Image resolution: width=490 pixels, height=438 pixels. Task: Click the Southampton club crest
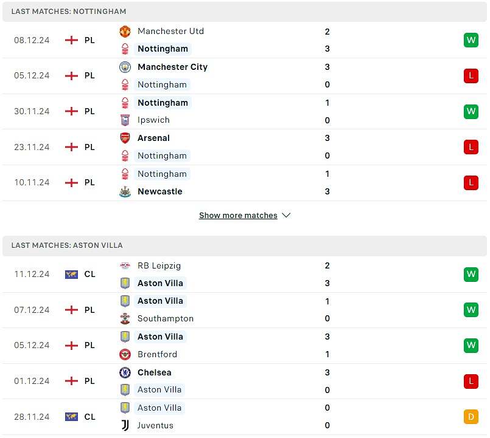pos(125,318)
